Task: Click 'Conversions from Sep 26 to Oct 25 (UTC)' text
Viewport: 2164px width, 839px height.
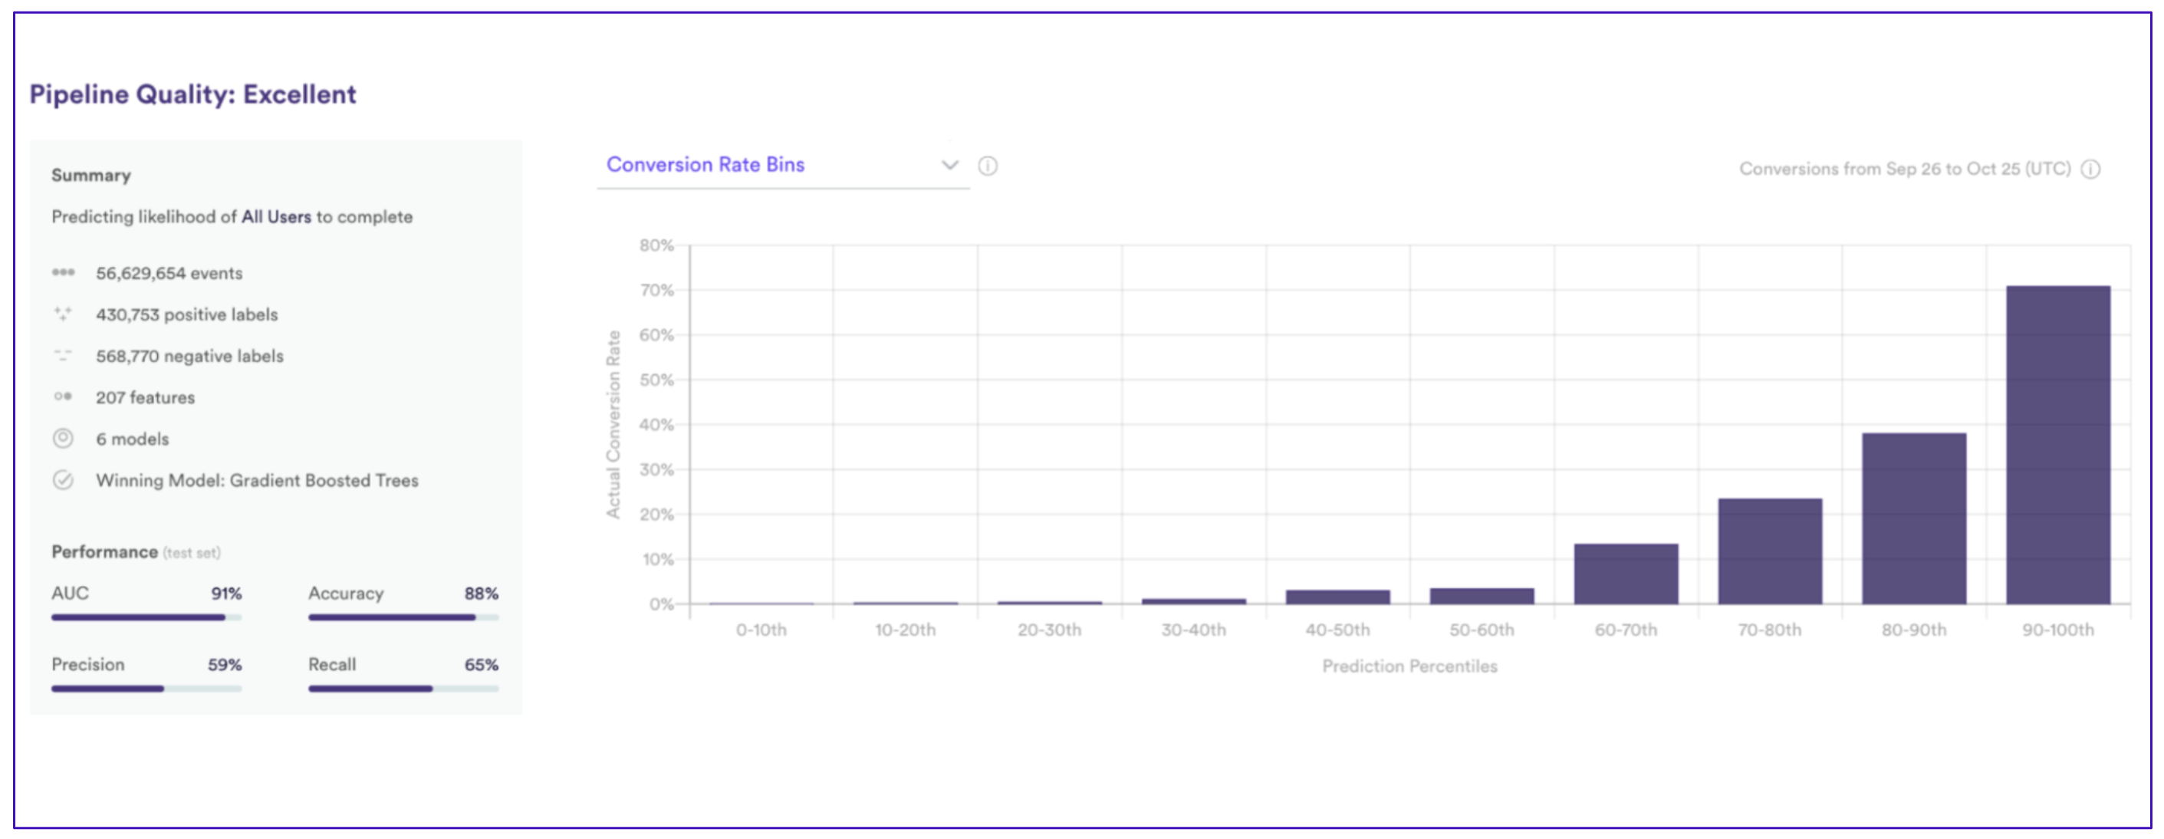Action: coord(1904,169)
